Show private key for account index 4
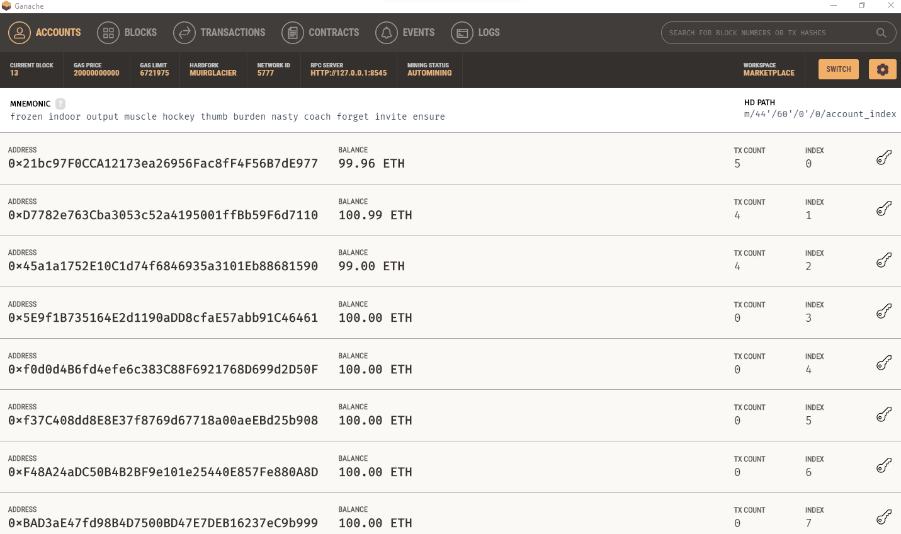 [x=884, y=363]
